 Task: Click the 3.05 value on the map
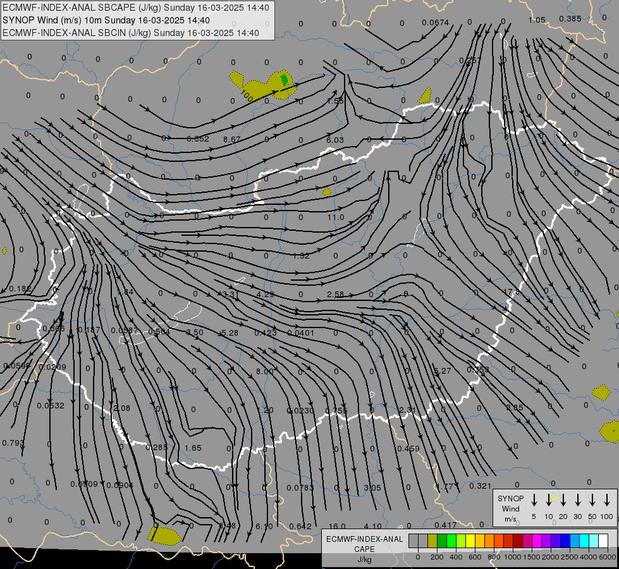point(372,487)
